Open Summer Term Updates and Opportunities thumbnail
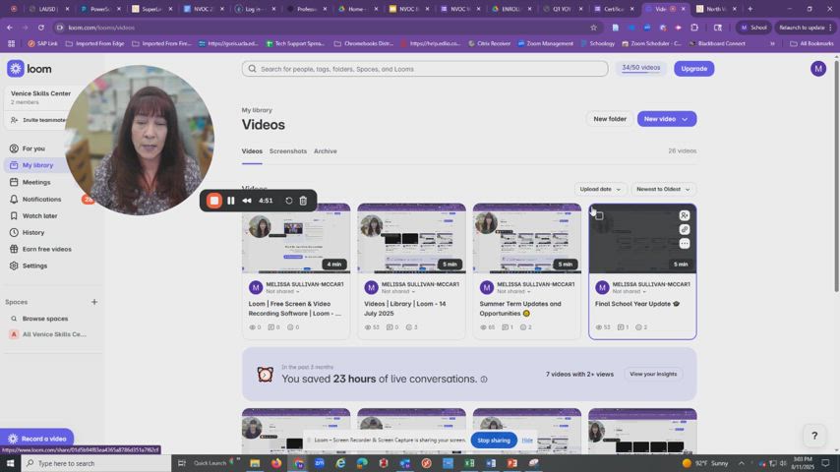Viewport: 840px width, 472px height. pyautogui.click(x=526, y=238)
